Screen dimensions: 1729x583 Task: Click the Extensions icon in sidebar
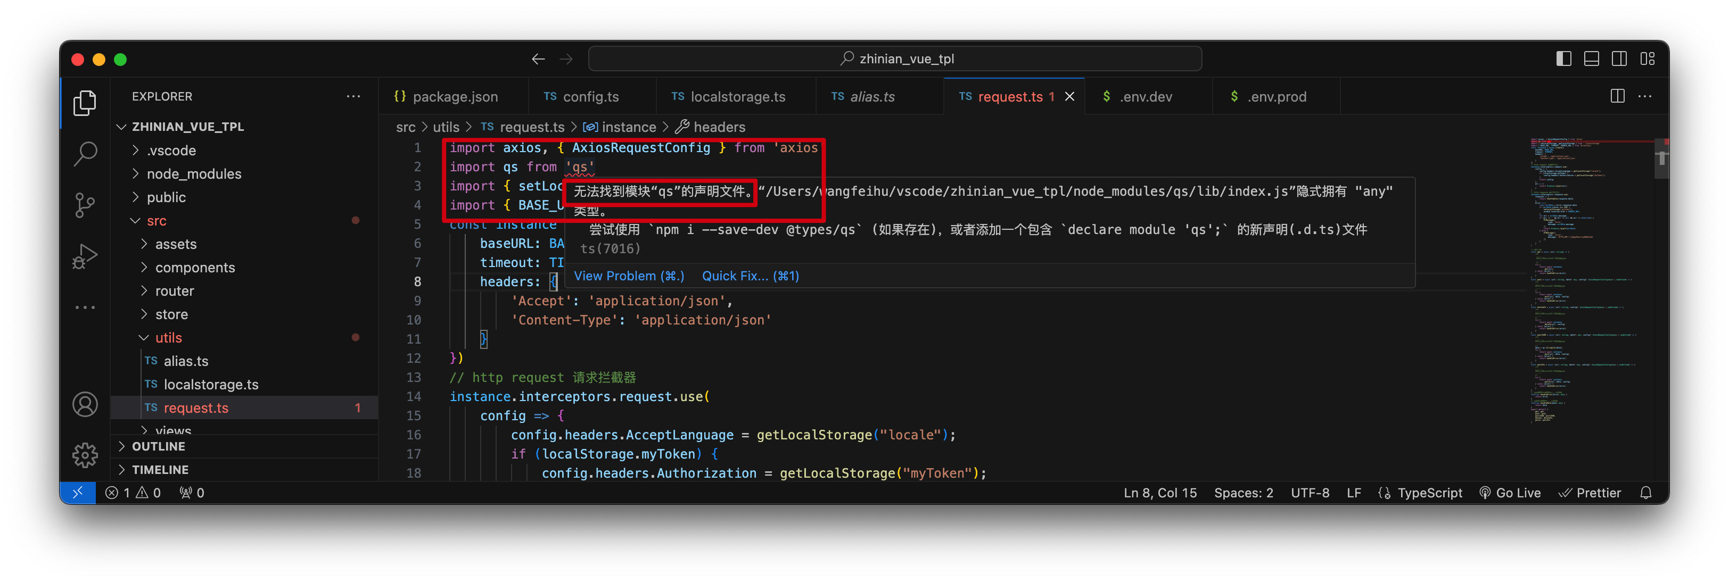(86, 306)
